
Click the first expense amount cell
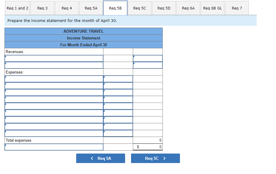(118, 79)
